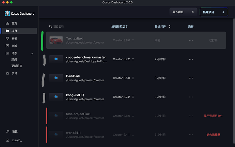Image resolution: width=235 pixels, height=147 pixels.
Task: Open the 更新日志 sub-item
Action: pyautogui.click(x=17, y=66)
